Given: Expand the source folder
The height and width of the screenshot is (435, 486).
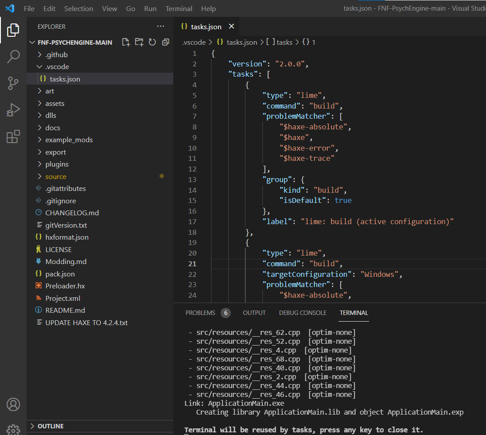Looking at the screenshot, I should pyautogui.click(x=55, y=176).
